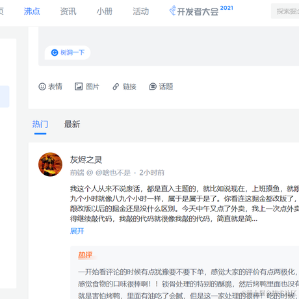Go to the 资讯 navigation tab
Viewport: 299px width, 299px height.
coord(68,11)
